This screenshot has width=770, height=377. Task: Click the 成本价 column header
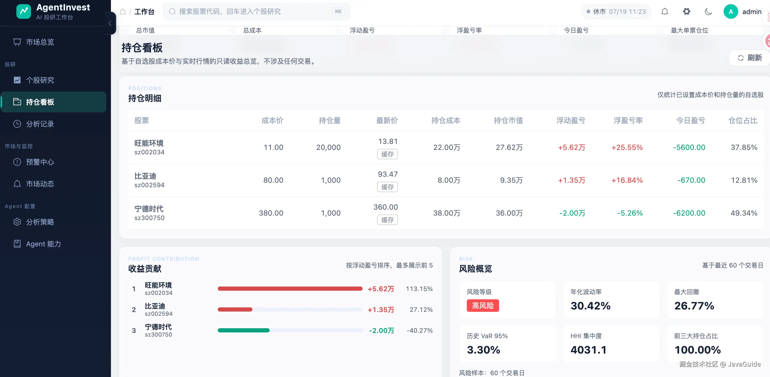click(x=272, y=120)
